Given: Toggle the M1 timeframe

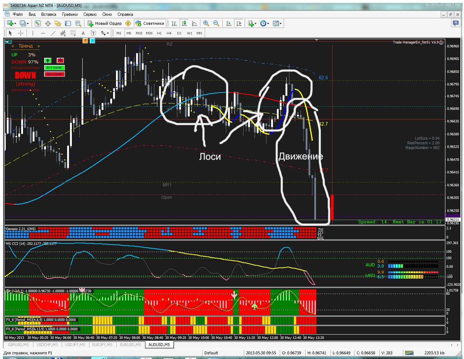Looking at the screenshot, I should pos(119,33).
